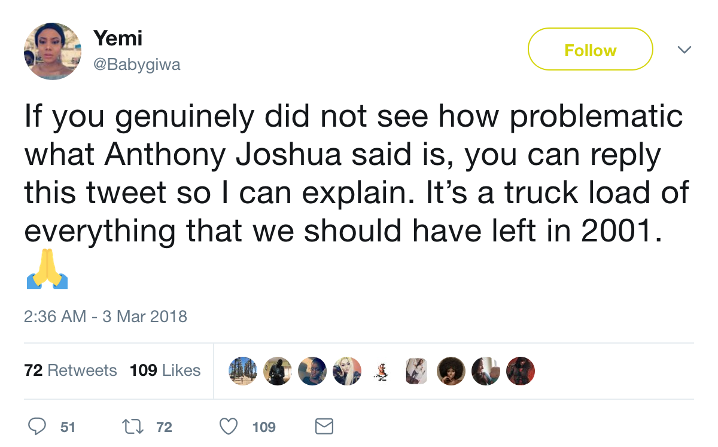Viewport: 718px width, 447px height.
Task: Expand the tweet options chevron
Action: (684, 50)
